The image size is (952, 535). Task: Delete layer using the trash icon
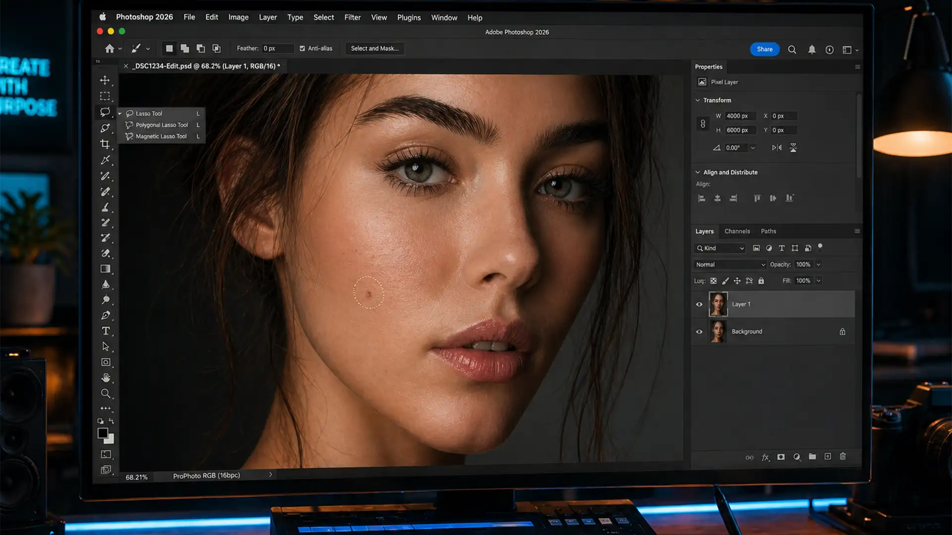tap(843, 457)
